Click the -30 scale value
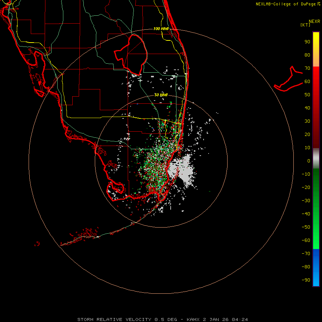Image resolution: width=322 pixels, height=322 pixels. [x=306, y=201]
